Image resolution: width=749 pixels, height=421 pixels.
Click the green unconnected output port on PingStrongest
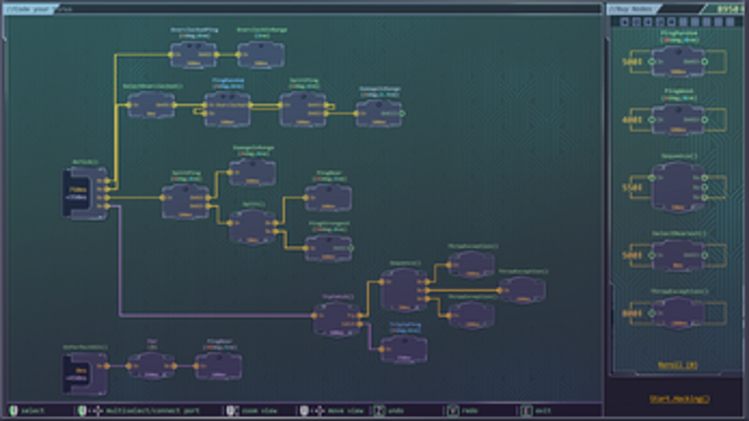[351, 248]
